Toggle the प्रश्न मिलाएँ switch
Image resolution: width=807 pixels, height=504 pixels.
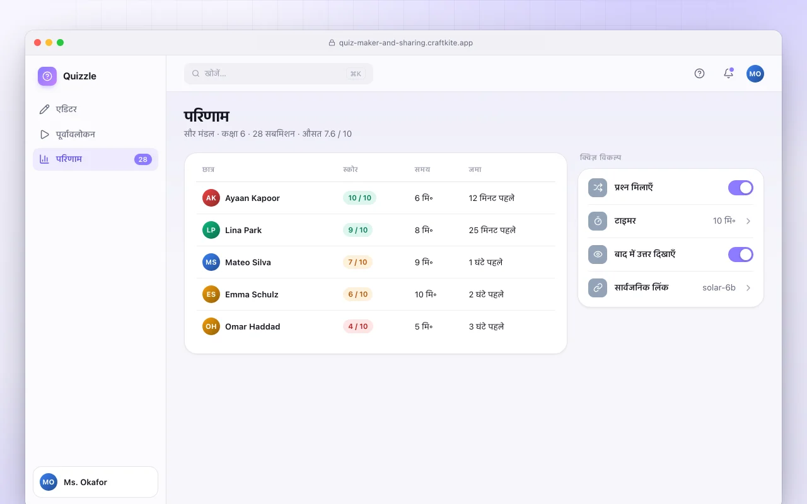click(741, 188)
